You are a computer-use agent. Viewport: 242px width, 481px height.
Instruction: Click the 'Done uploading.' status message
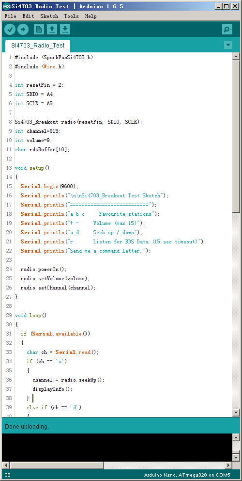coord(27,426)
